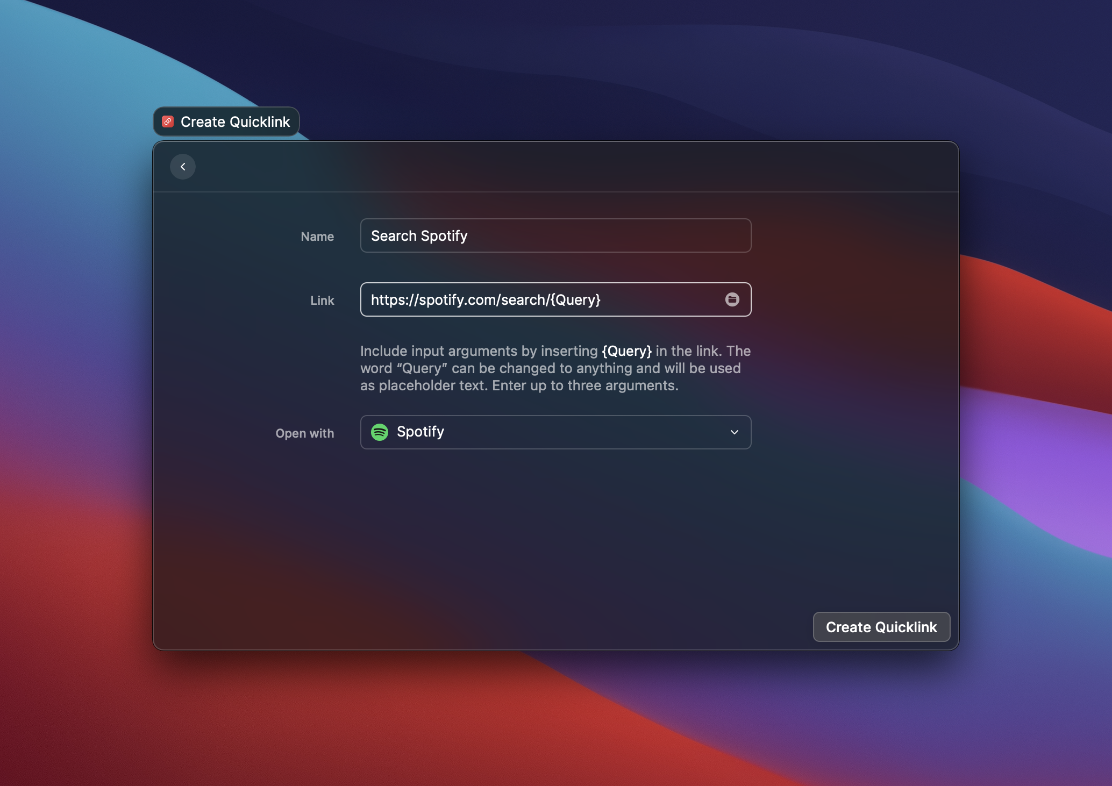Click the Open with label

(304, 433)
